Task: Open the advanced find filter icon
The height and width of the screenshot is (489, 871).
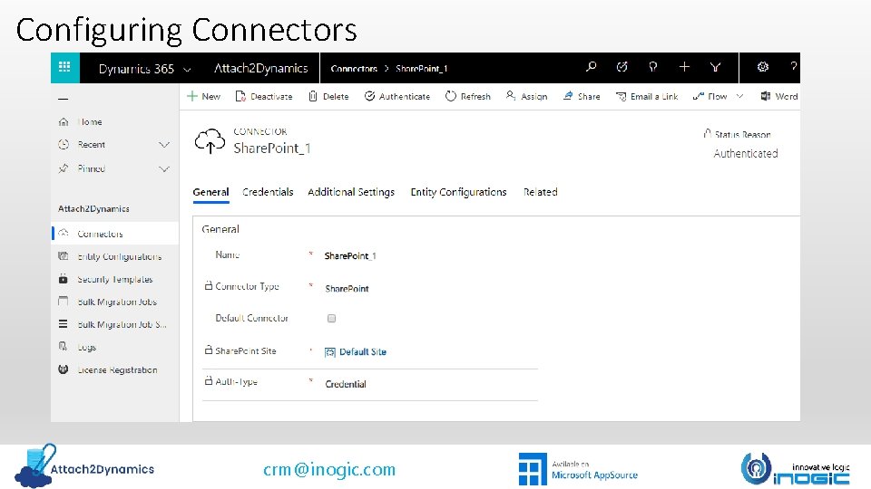Action: pyautogui.click(x=716, y=67)
